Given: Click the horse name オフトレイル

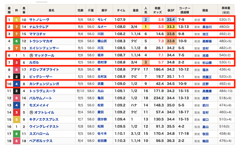Looking at the screenshot, I should tap(44, 112).
